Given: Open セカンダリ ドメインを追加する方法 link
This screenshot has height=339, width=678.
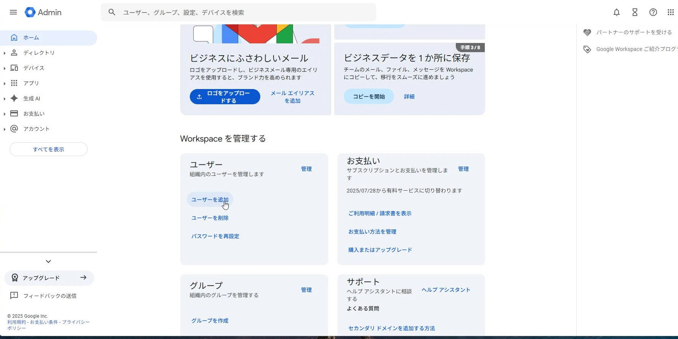Looking at the screenshot, I should click(391, 328).
